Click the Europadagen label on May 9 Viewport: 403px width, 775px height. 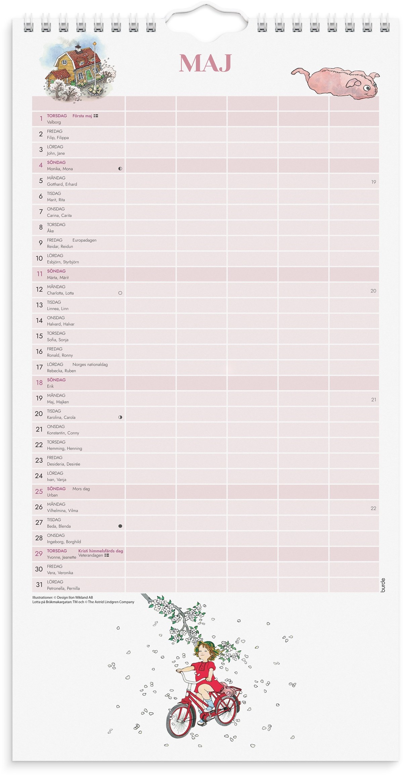84,240
